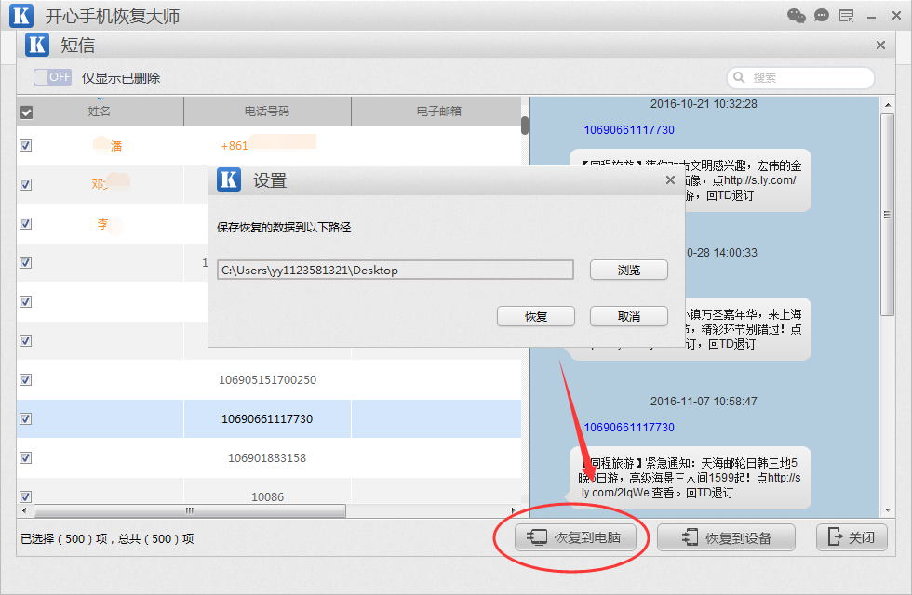
Task: Click 恢复到电脑 button
Action: [575, 537]
